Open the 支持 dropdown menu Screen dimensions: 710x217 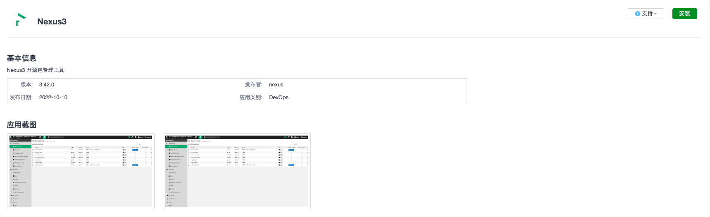[646, 14]
